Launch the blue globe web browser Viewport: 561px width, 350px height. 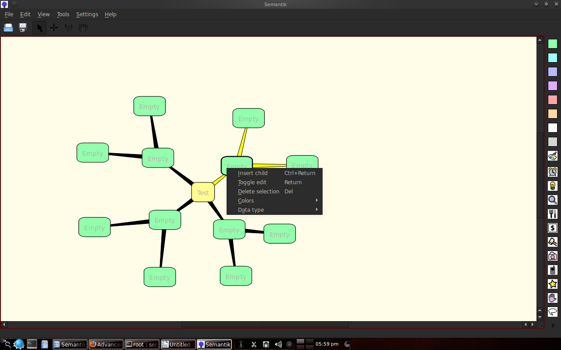tap(19, 344)
